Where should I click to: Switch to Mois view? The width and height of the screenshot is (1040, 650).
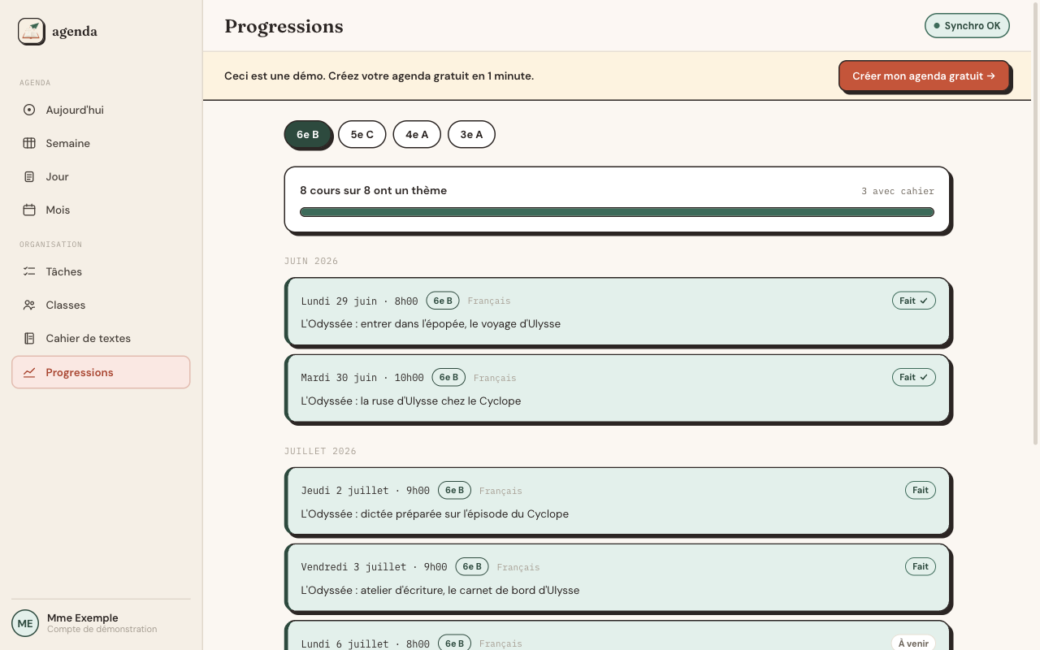(x=101, y=210)
